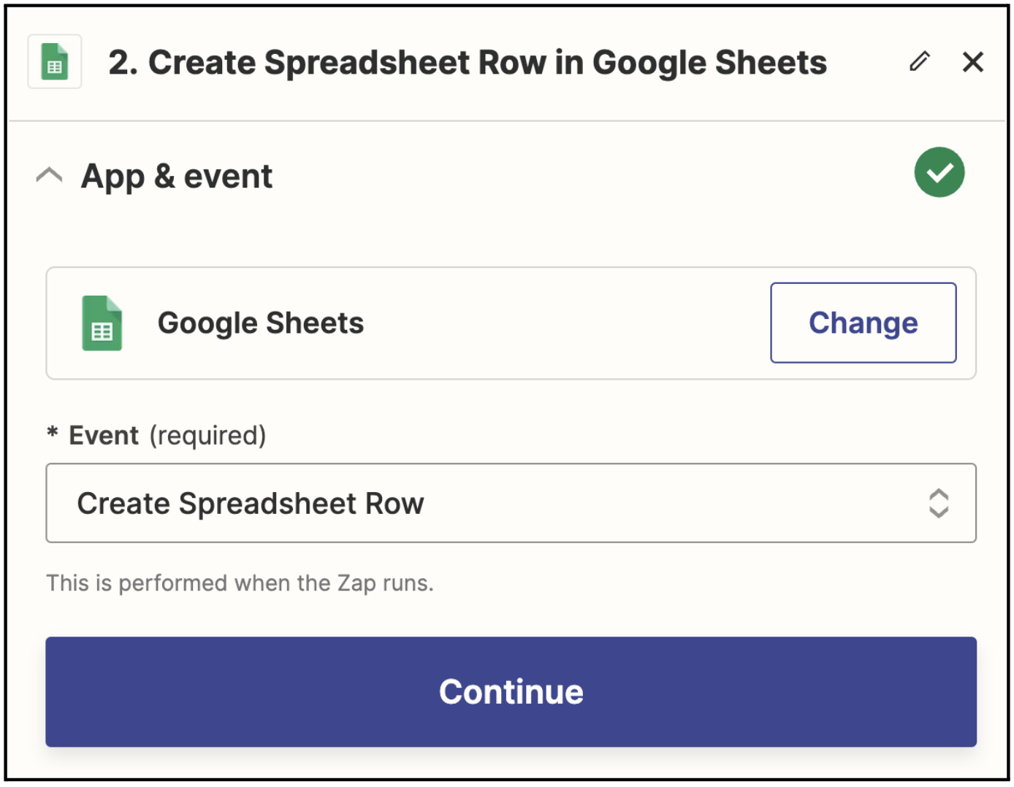The height and width of the screenshot is (787, 1014).
Task: Click the green checkmark status icon
Action: [939, 172]
